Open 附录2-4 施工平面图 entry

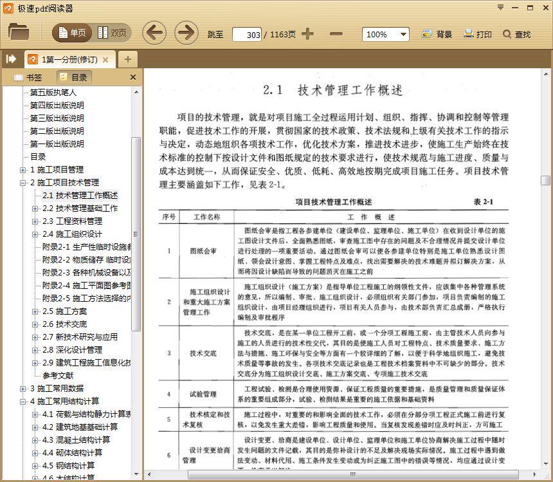coord(86,286)
